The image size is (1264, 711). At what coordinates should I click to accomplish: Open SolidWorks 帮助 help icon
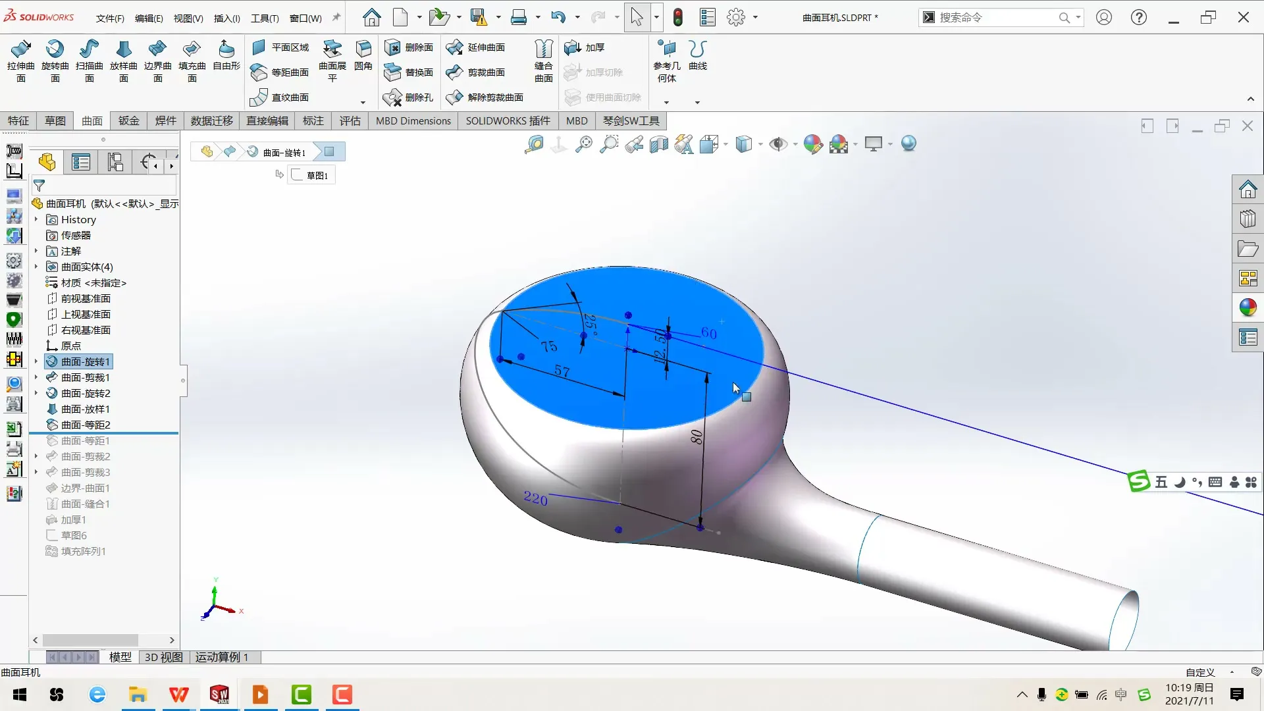(1139, 17)
